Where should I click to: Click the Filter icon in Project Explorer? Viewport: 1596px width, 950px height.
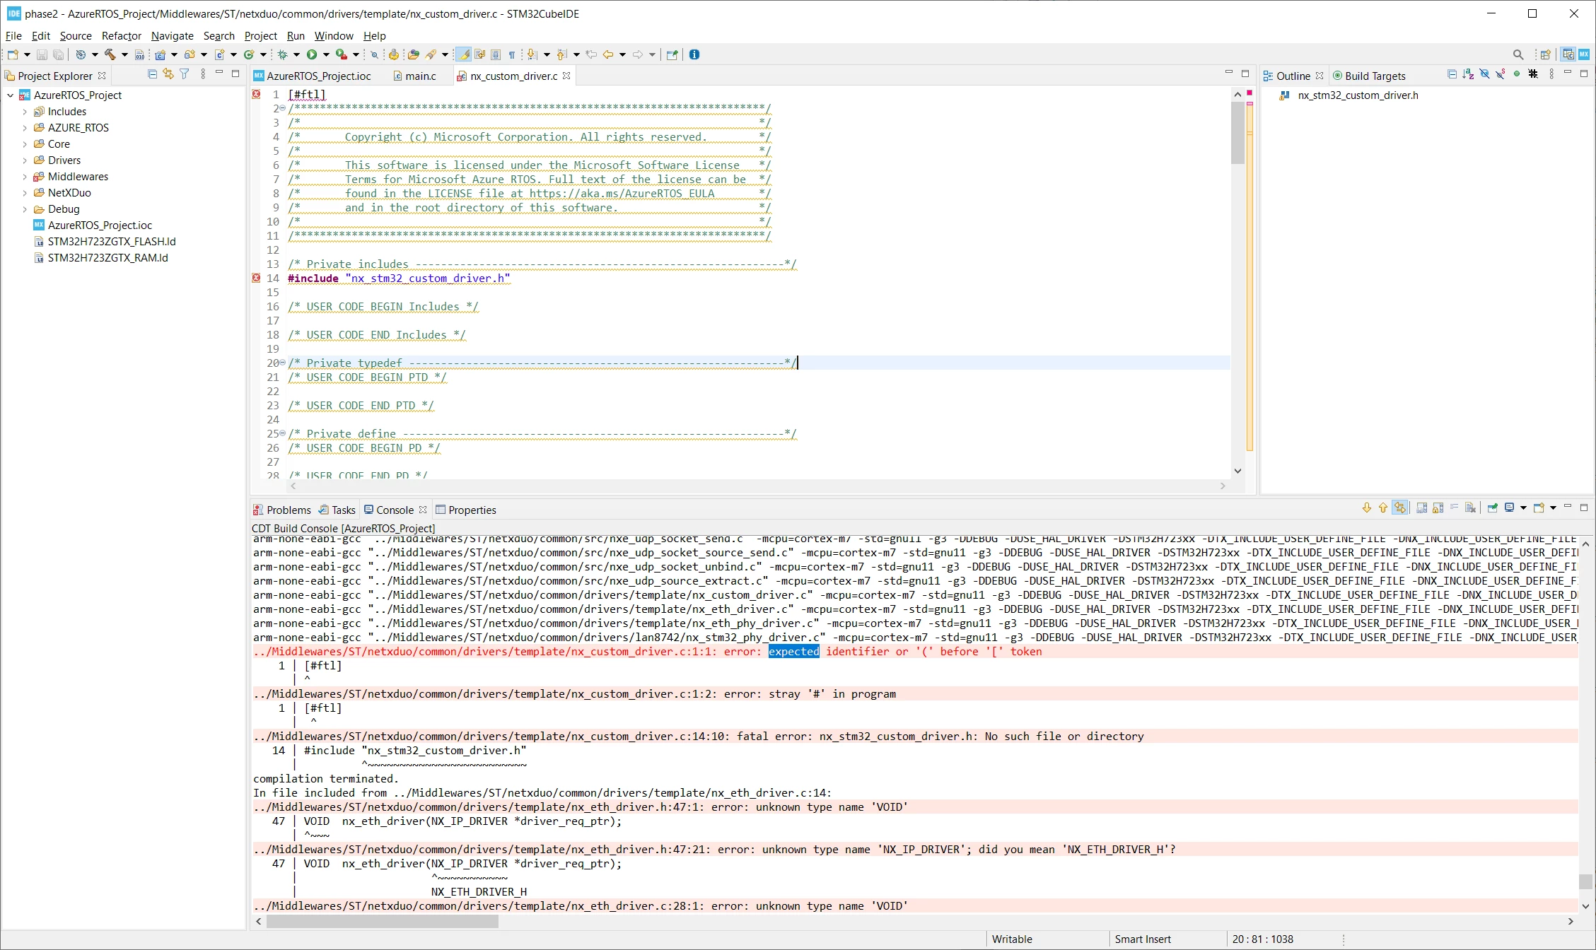185,74
